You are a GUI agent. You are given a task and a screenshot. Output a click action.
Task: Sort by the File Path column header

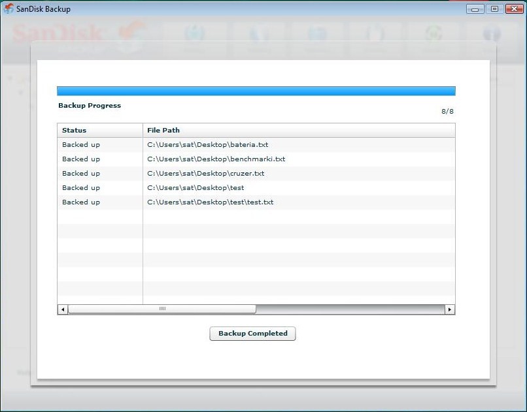click(299, 130)
